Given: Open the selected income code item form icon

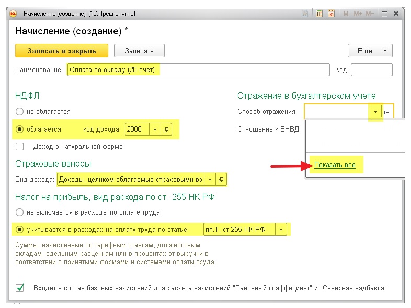Looking at the screenshot, I should click(x=166, y=129).
